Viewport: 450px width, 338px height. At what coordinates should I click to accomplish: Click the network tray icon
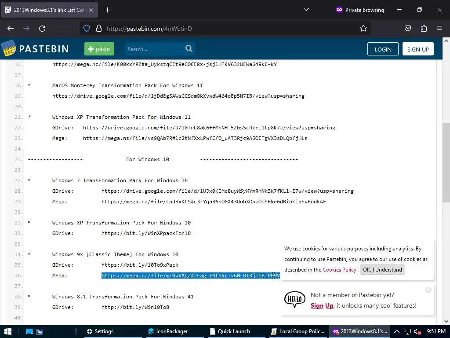tap(407, 332)
